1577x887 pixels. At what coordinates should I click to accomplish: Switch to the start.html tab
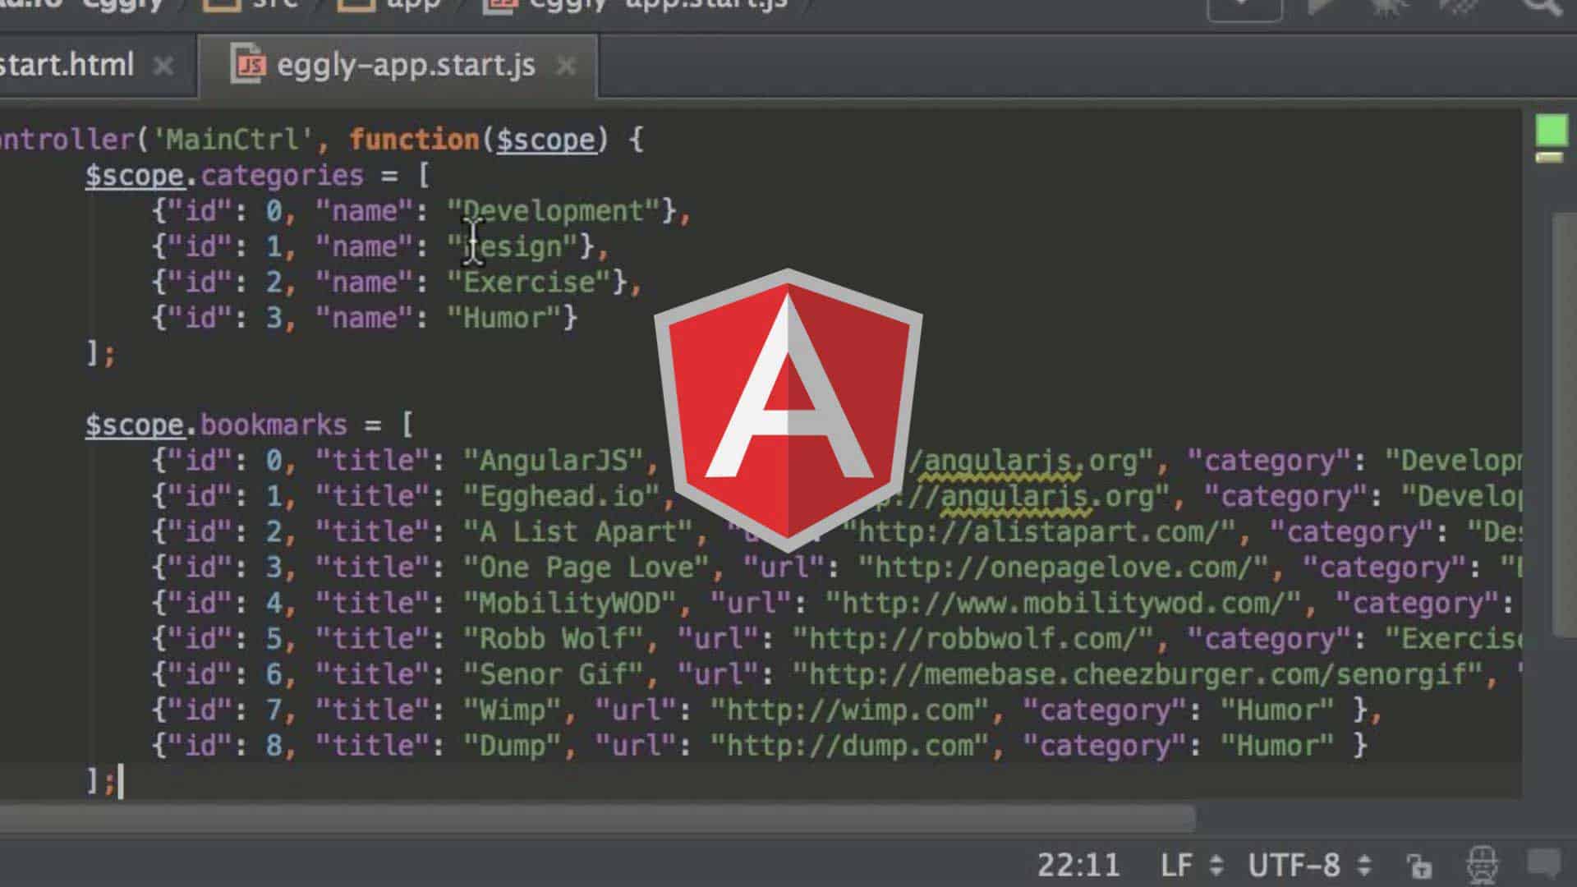(66, 64)
